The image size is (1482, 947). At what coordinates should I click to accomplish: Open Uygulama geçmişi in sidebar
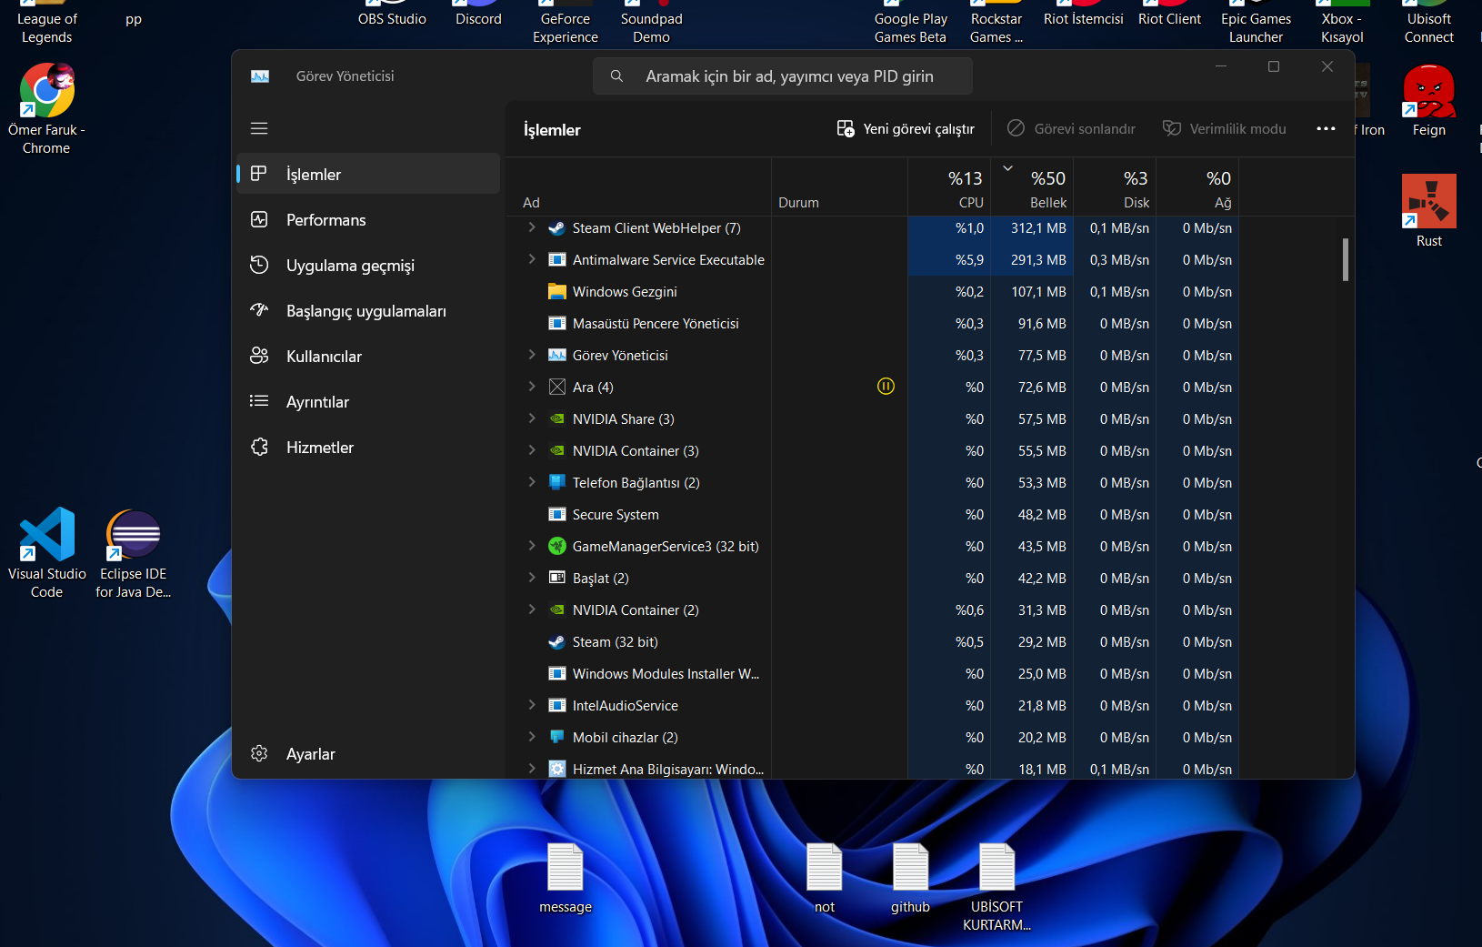point(368,265)
